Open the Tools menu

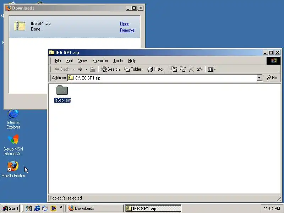[118, 61]
